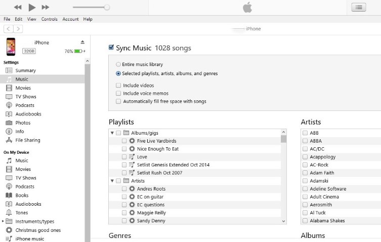Open Tones under On My Device
Screen dimensions: 381x242
pos(22,213)
